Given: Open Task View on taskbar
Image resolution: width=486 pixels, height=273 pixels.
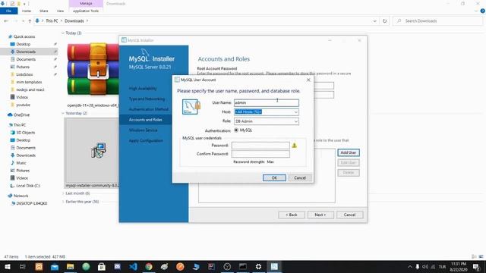Looking at the screenshot, I should click(x=23, y=266).
